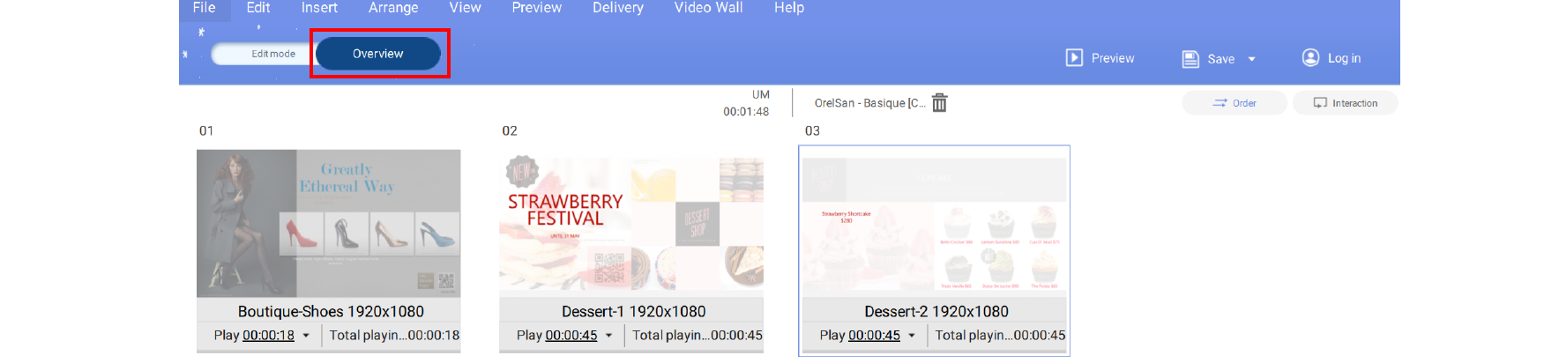Viewport: 1559px width, 363px height.
Task: Expand Dessert-2 play duration dropdown
Action: pyautogui.click(x=912, y=336)
